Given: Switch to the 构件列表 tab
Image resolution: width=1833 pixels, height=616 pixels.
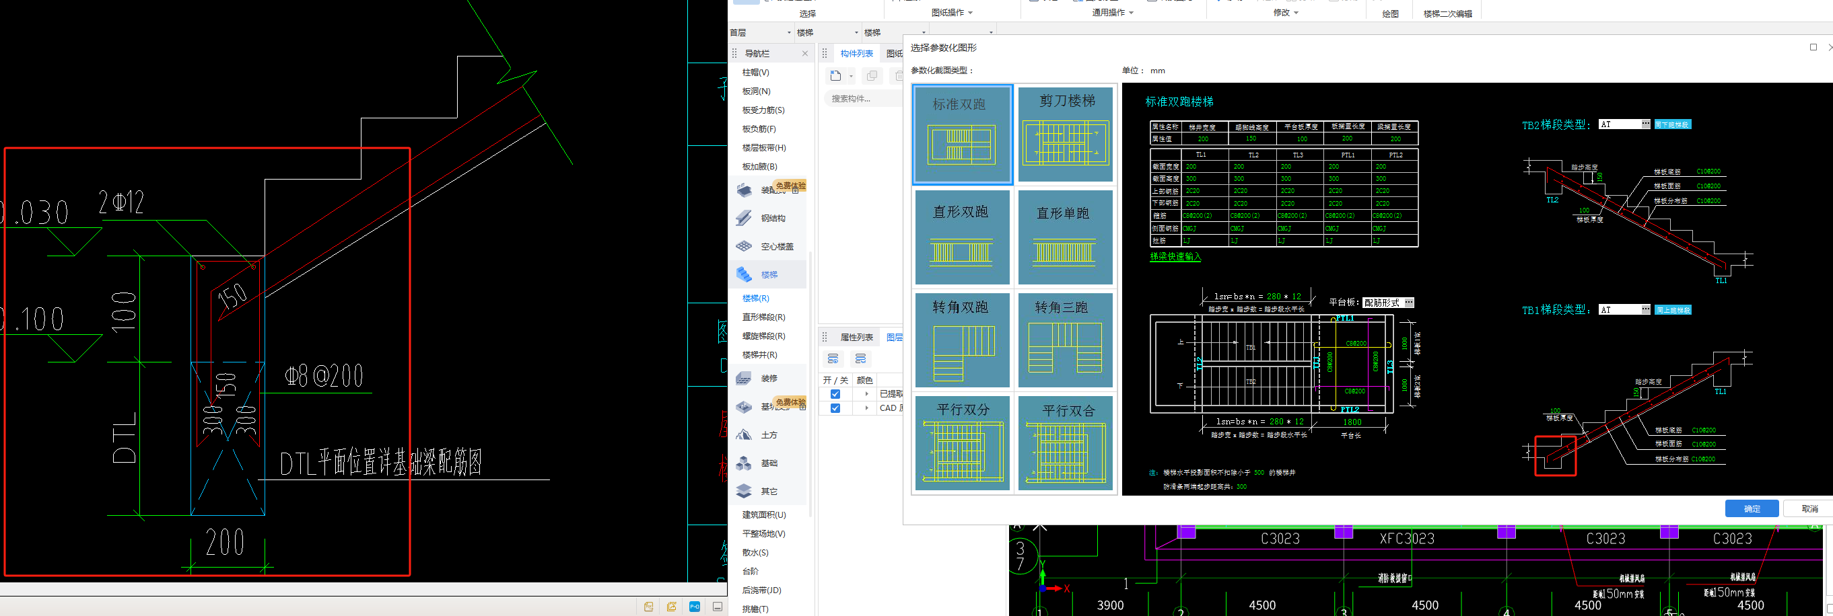Looking at the screenshot, I should pos(856,53).
